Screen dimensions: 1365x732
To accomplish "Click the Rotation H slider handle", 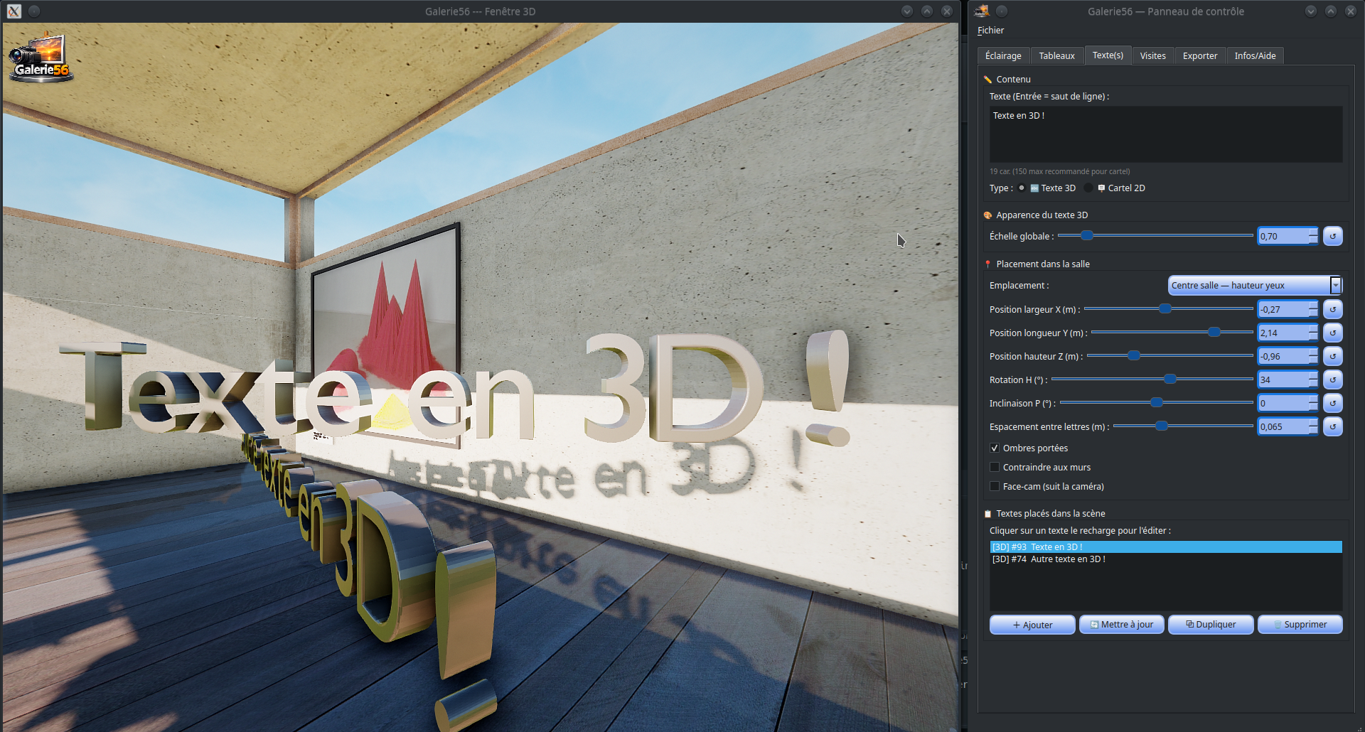I will pyautogui.click(x=1170, y=379).
